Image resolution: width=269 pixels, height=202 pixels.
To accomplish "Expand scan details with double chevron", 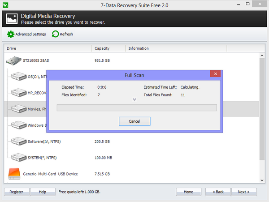I will point(134,99).
